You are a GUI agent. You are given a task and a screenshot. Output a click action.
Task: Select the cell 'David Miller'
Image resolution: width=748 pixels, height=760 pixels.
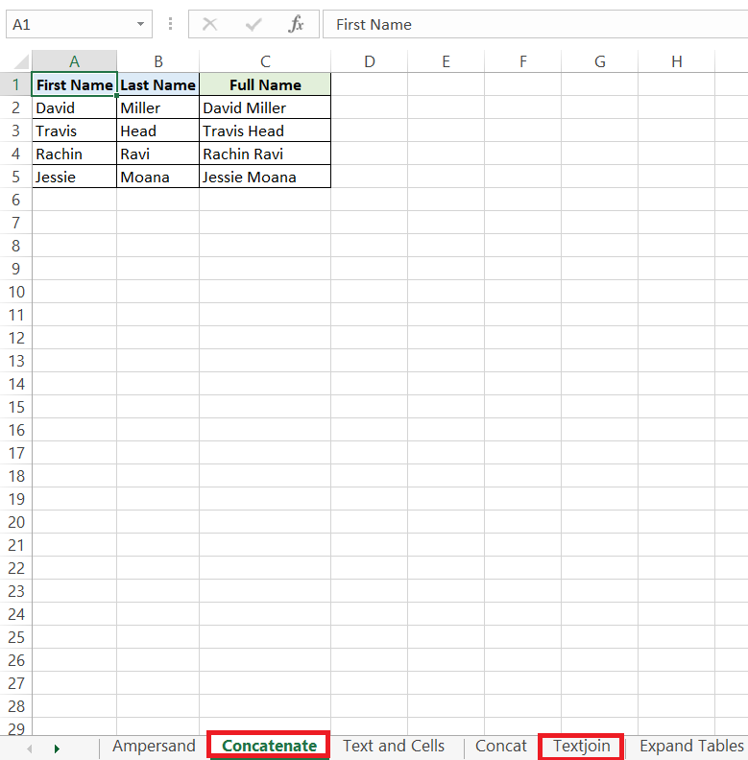point(265,107)
